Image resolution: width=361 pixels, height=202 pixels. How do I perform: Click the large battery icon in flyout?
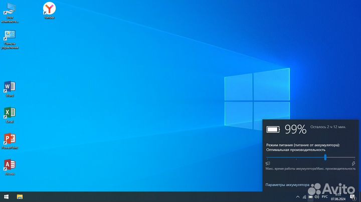(273, 129)
